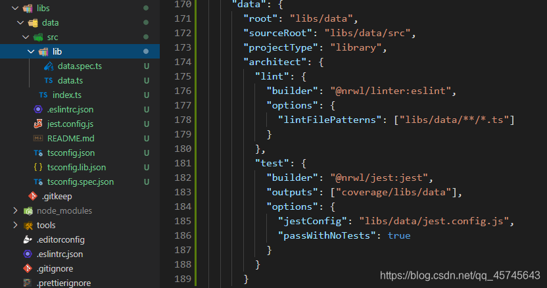Click the tools folder icon

(x=28, y=226)
